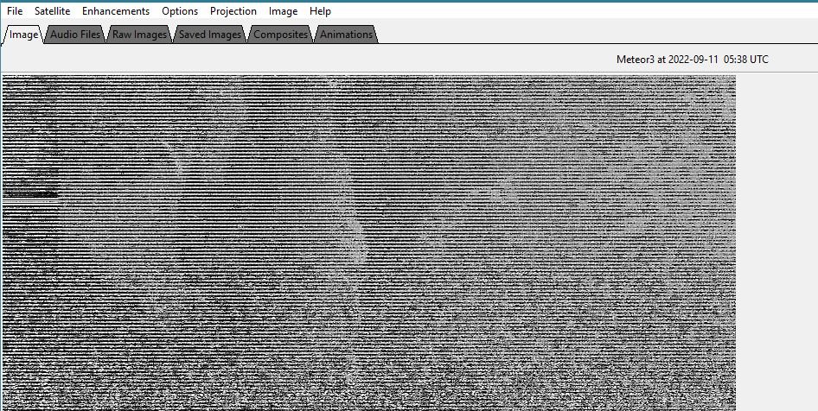The width and height of the screenshot is (818, 411).
Task: View the Animations tab
Action: [x=346, y=35]
